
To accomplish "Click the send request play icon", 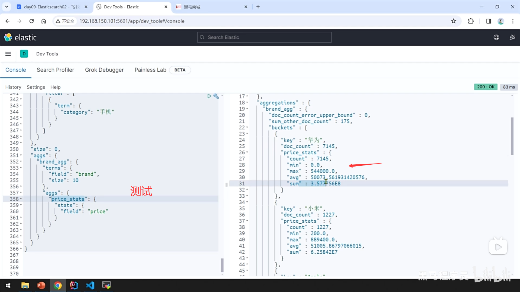I will pyautogui.click(x=209, y=96).
